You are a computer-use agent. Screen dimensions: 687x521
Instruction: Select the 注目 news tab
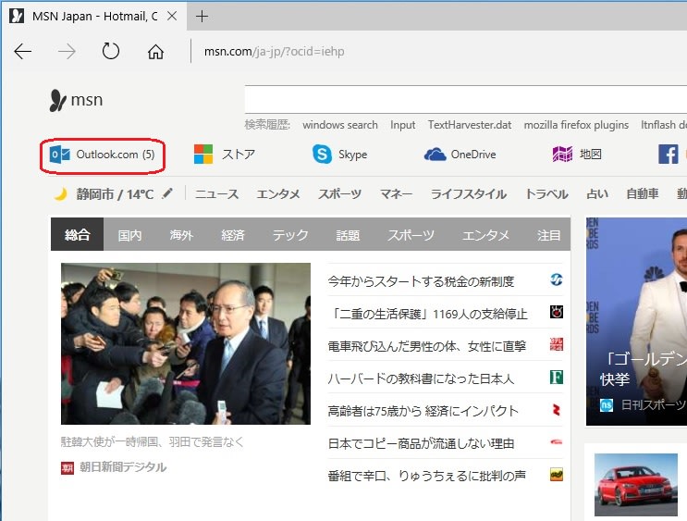548,235
